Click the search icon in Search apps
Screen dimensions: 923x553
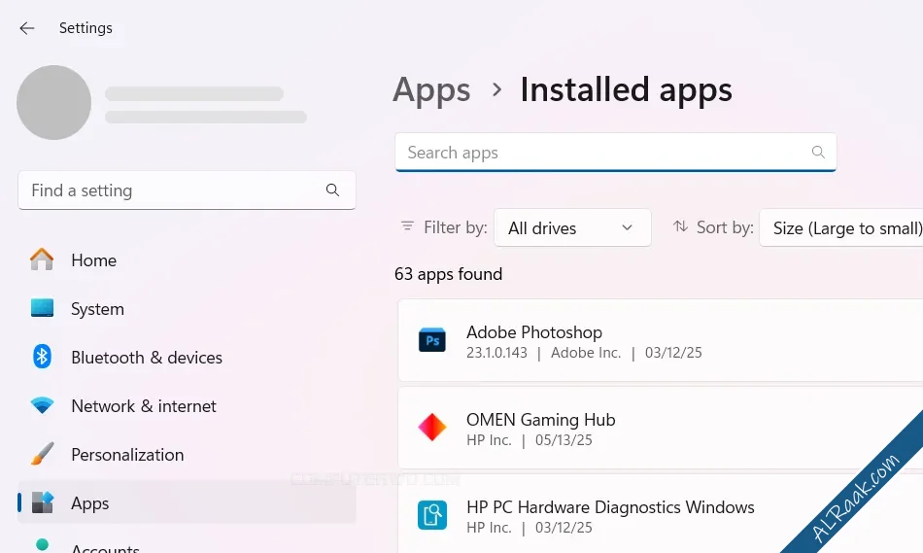[818, 152]
